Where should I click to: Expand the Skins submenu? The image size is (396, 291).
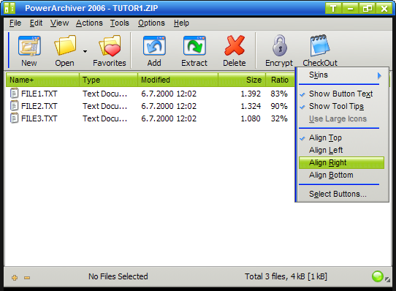pos(342,75)
